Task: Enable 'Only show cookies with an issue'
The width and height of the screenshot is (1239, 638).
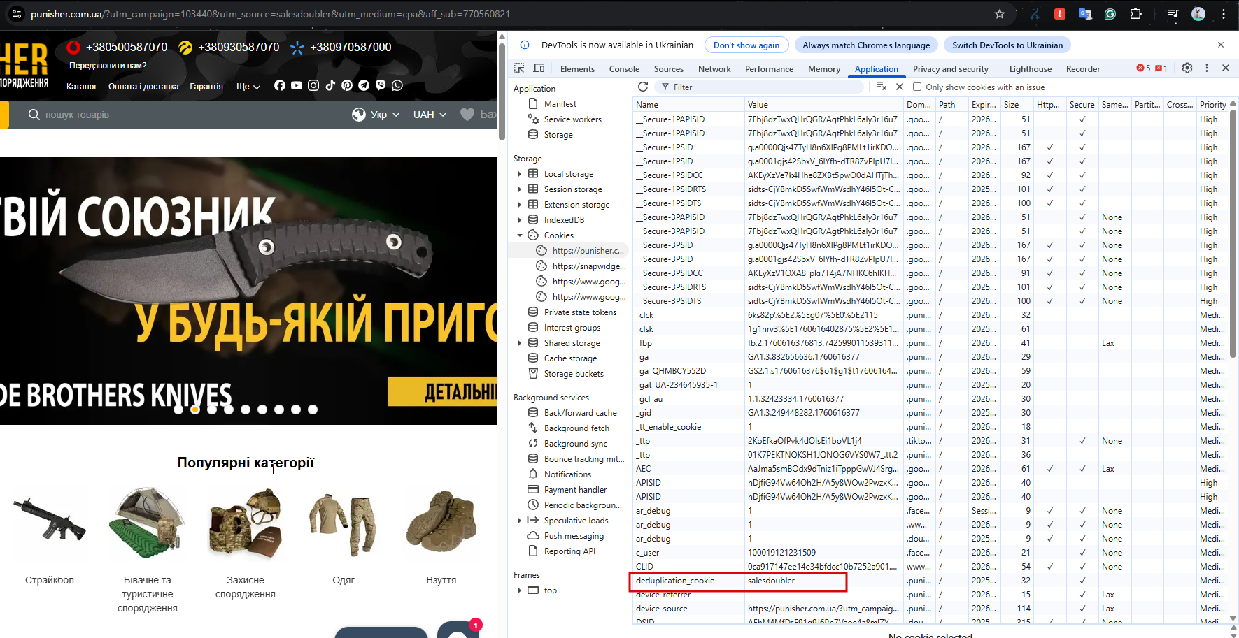Action: click(917, 87)
